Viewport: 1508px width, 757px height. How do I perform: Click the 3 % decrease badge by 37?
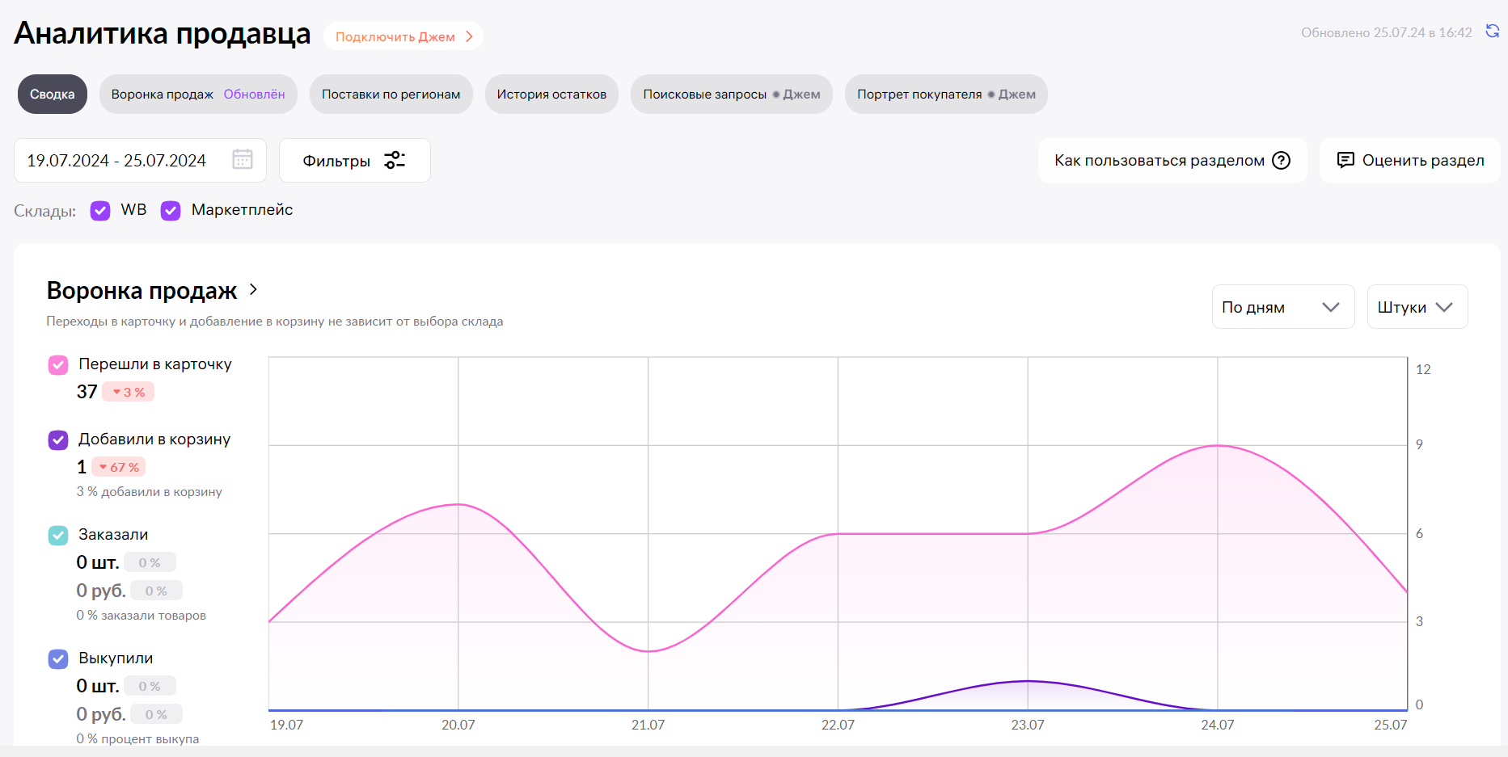(129, 392)
